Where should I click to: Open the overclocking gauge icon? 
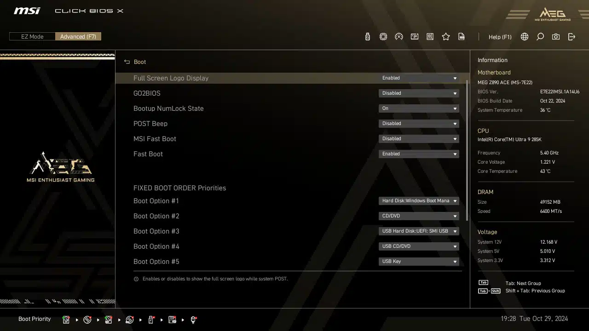398,37
